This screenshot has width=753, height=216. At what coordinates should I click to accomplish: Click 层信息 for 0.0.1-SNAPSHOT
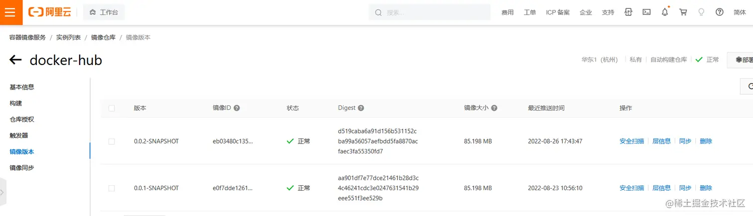click(x=661, y=188)
